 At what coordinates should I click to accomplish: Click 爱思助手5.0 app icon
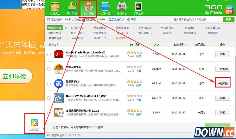click(59, 83)
